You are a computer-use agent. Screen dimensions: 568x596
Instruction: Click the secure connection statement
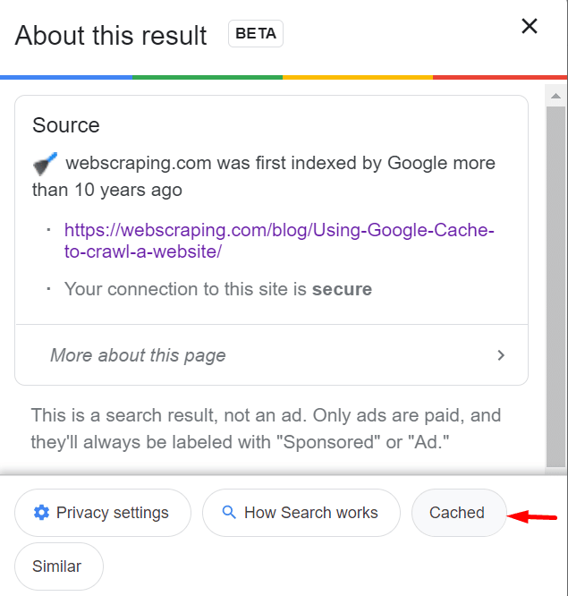click(218, 289)
